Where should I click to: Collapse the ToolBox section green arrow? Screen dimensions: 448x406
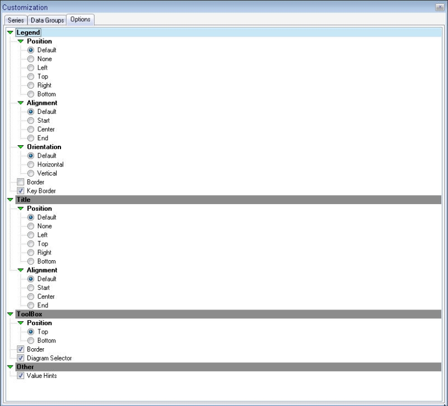10,314
